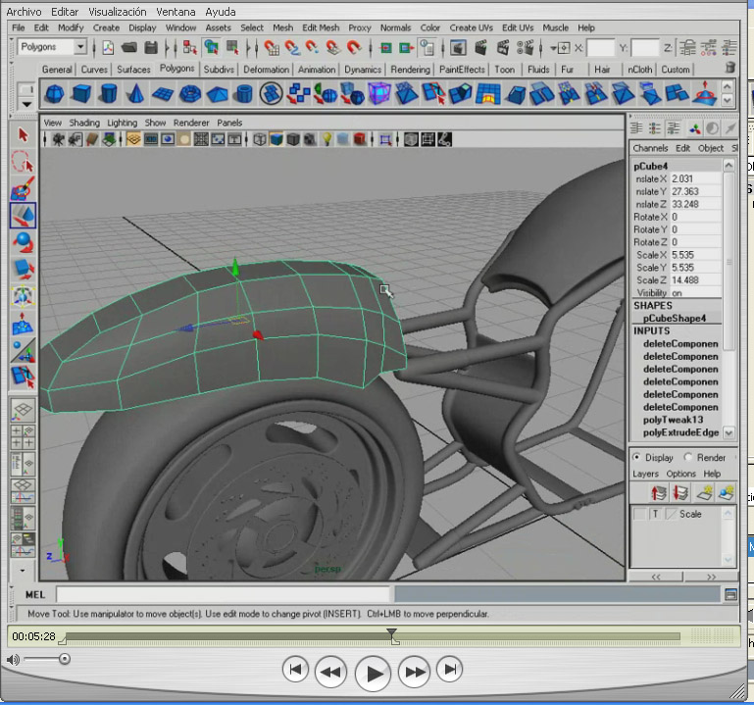Image resolution: width=754 pixels, height=705 pixels.
Task: Switch to the Surfaces shelf tab
Action: point(133,70)
